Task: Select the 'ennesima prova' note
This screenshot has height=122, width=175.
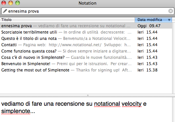Action: coord(86,26)
